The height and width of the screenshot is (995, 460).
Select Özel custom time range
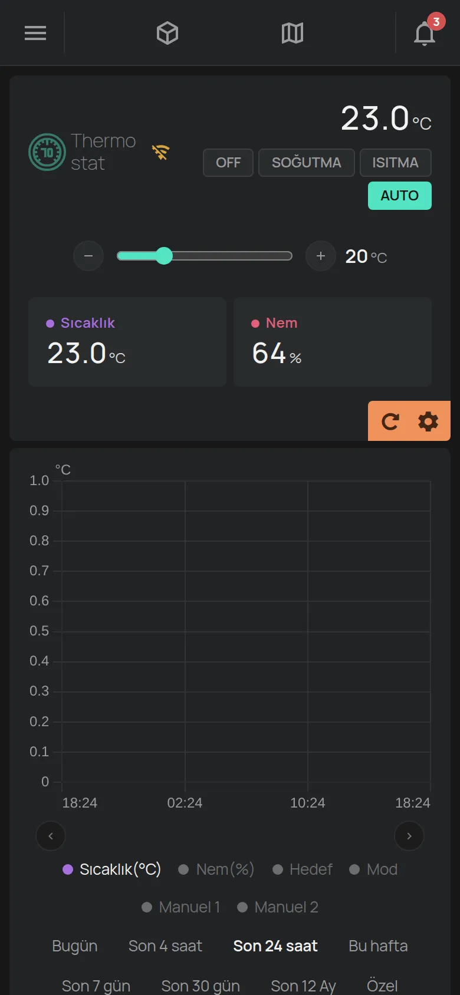click(382, 986)
